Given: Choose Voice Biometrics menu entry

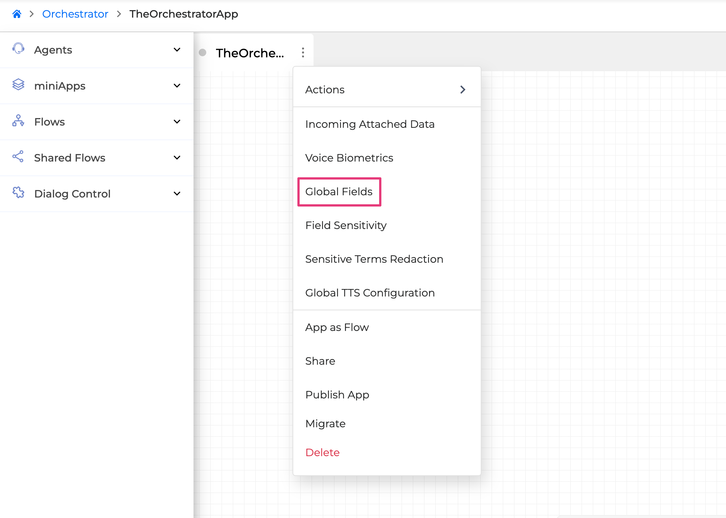Looking at the screenshot, I should pyautogui.click(x=349, y=158).
